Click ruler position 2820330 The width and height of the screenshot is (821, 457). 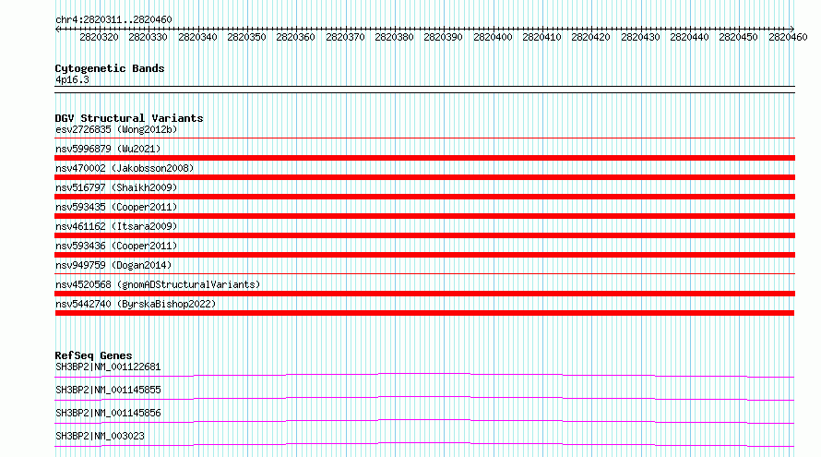[x=149, y=37]
